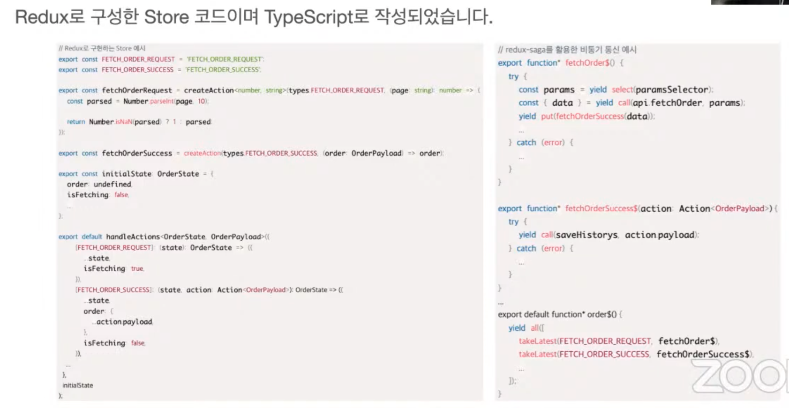Click the 'export const FETCH_ORDER_REQUEST' declaration line

(161, 59)
